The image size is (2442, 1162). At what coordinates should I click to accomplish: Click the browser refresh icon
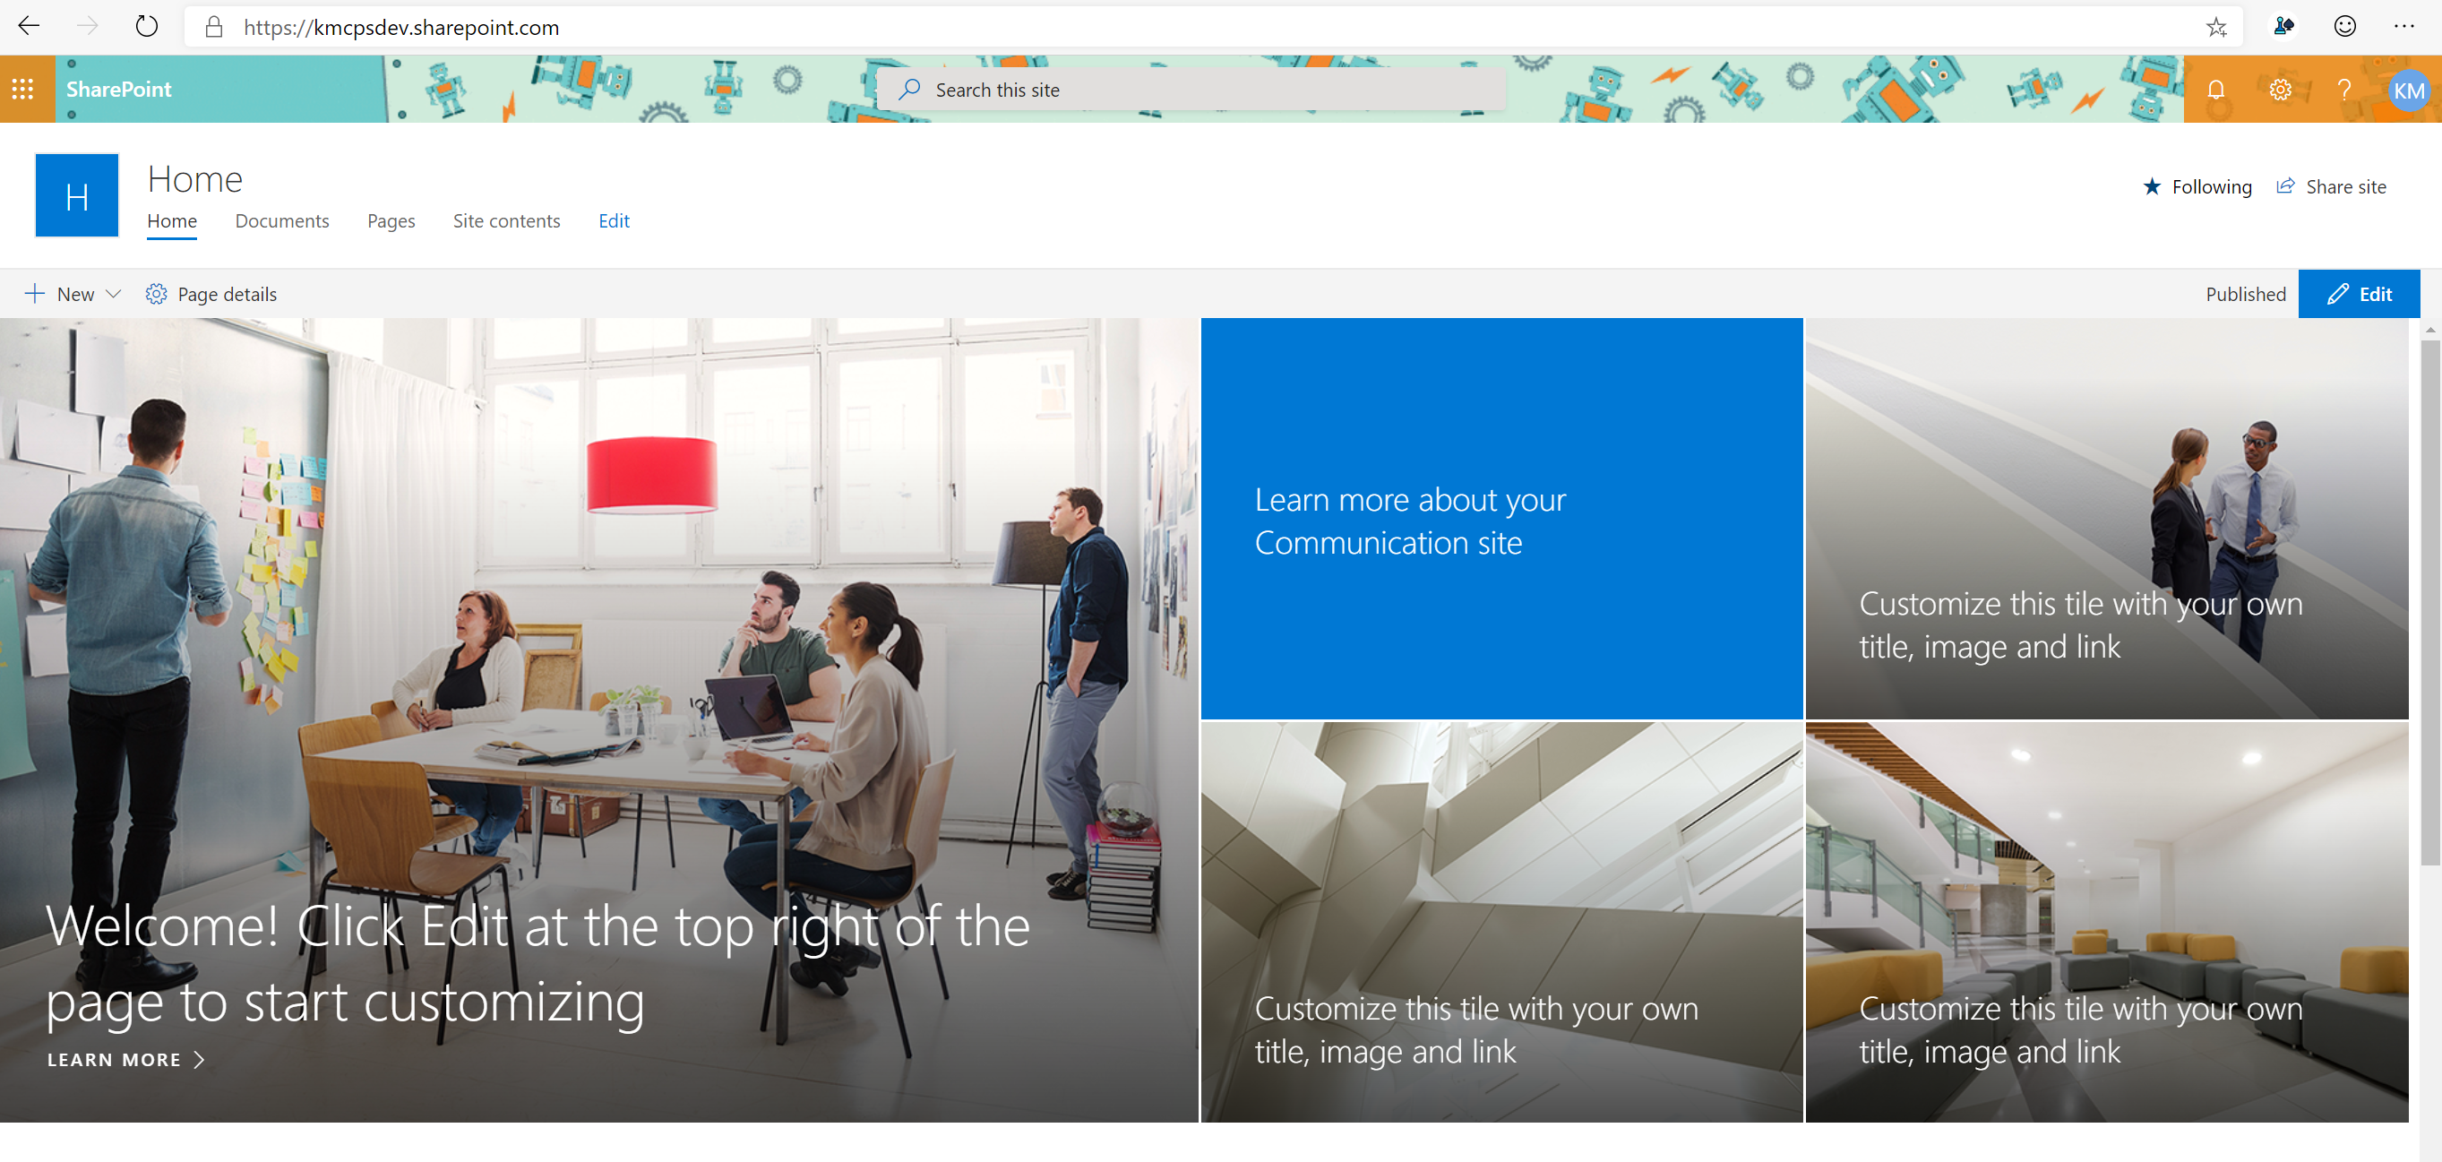click(146, 27)
